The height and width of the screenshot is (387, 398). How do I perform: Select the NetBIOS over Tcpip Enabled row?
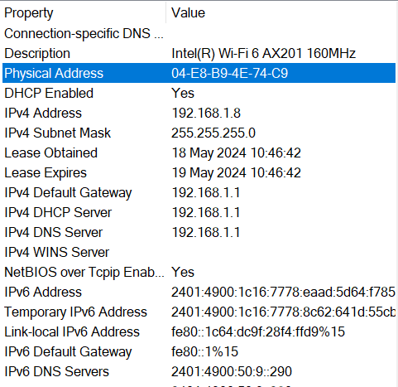click(199, 272)
